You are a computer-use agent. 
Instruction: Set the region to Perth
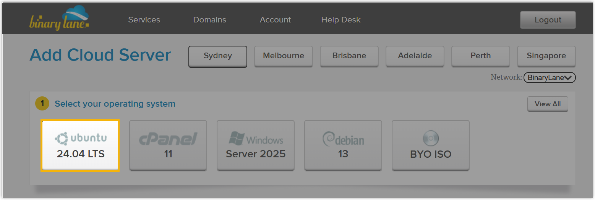pos(481,56)
